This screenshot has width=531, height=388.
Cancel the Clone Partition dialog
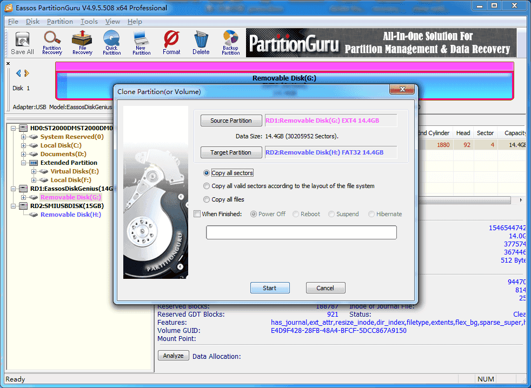point(326,288)
